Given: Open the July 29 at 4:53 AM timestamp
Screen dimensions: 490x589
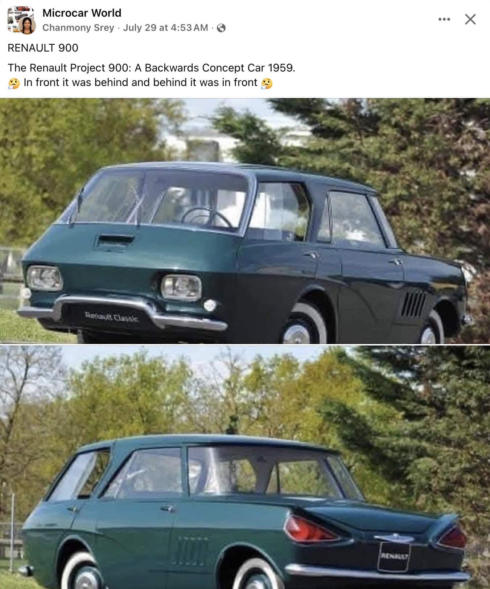Looking at the screenshot, I should tap(165, 28).
